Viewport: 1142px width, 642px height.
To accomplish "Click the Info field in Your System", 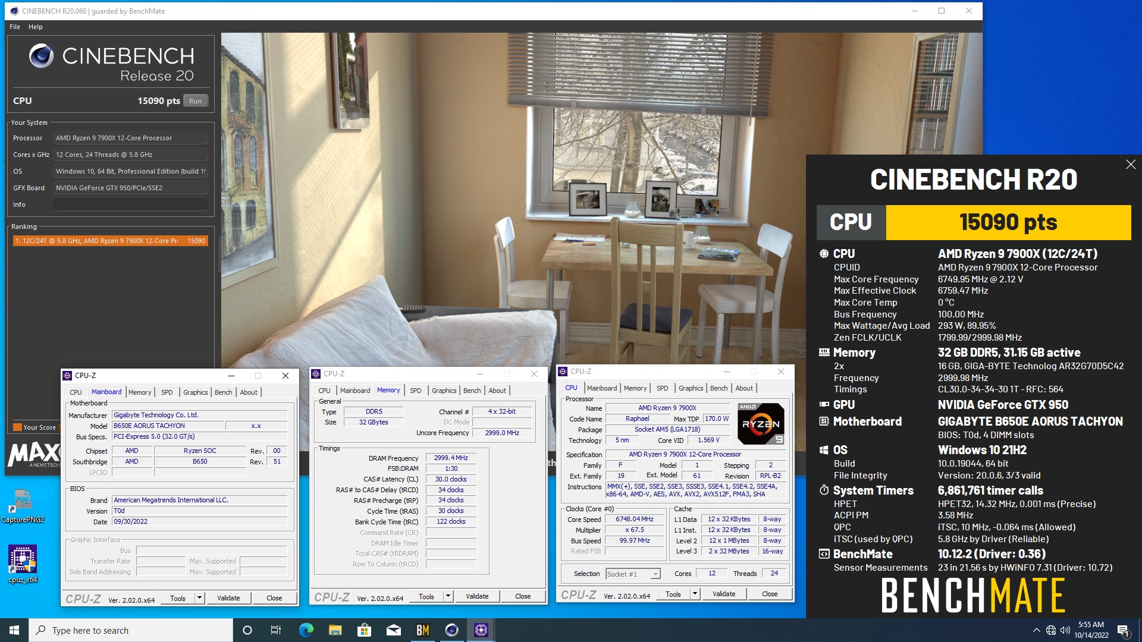I will pos(130,204).
